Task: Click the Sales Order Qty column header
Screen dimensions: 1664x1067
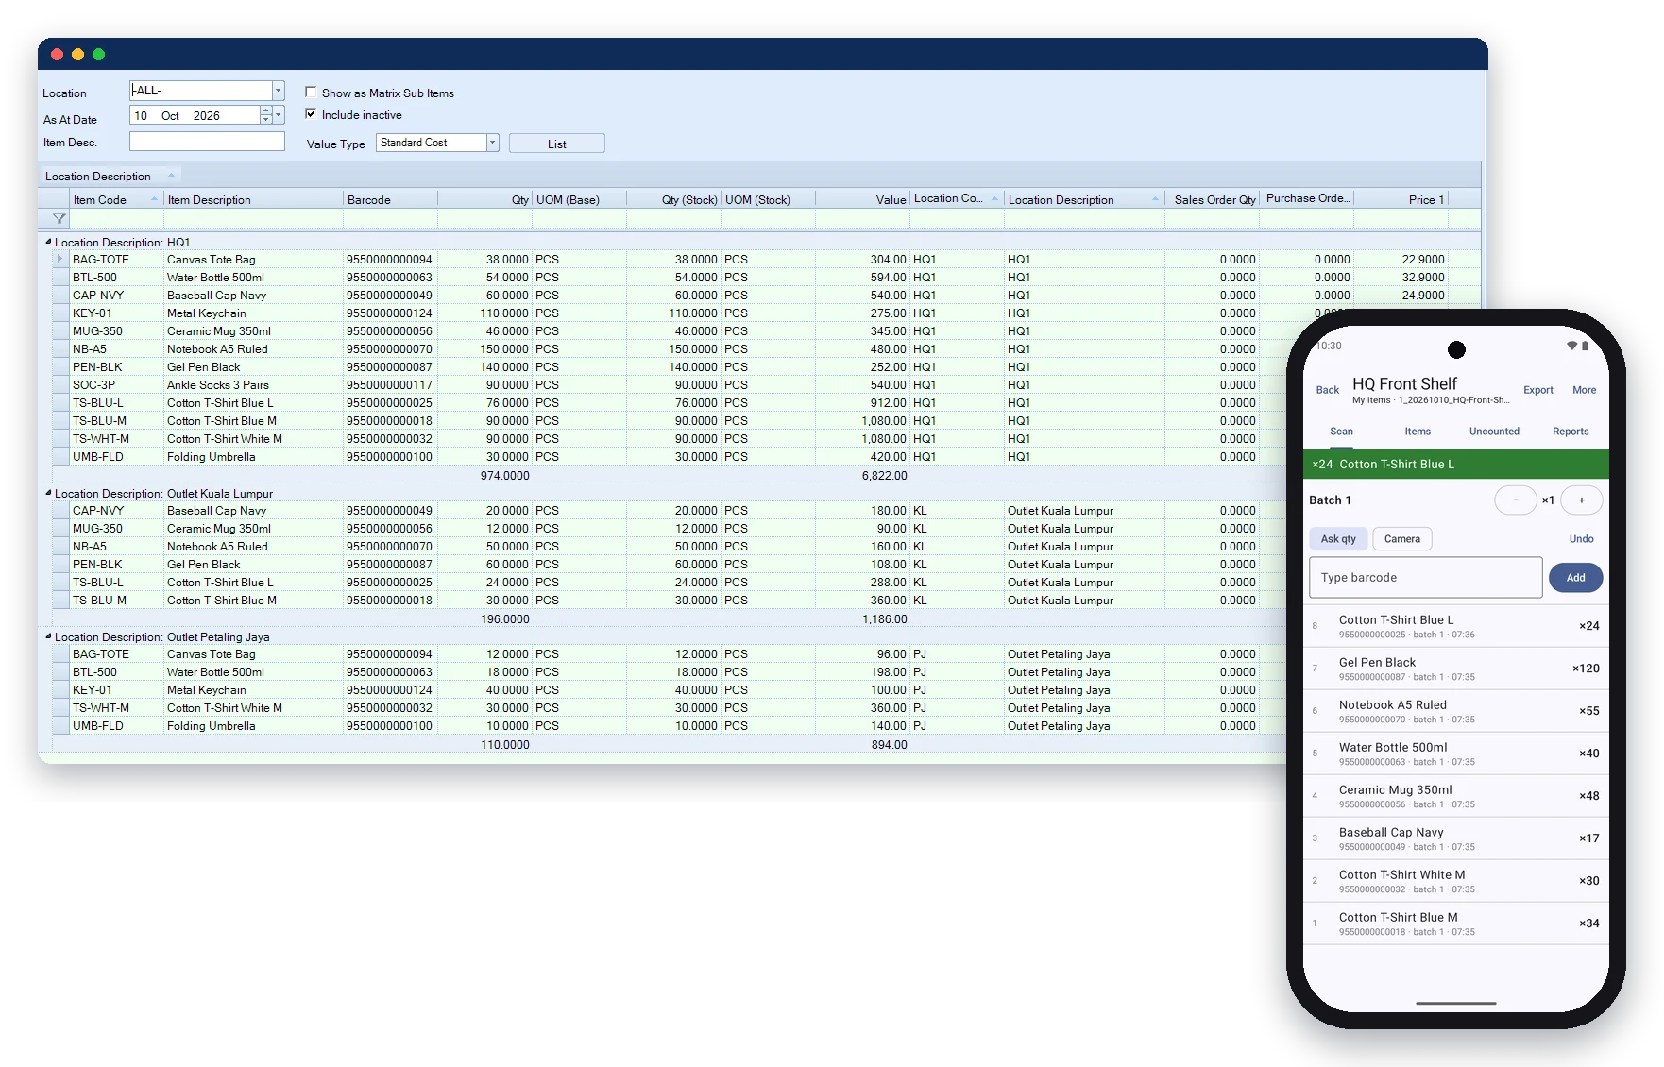Action: click(1213, 199)
